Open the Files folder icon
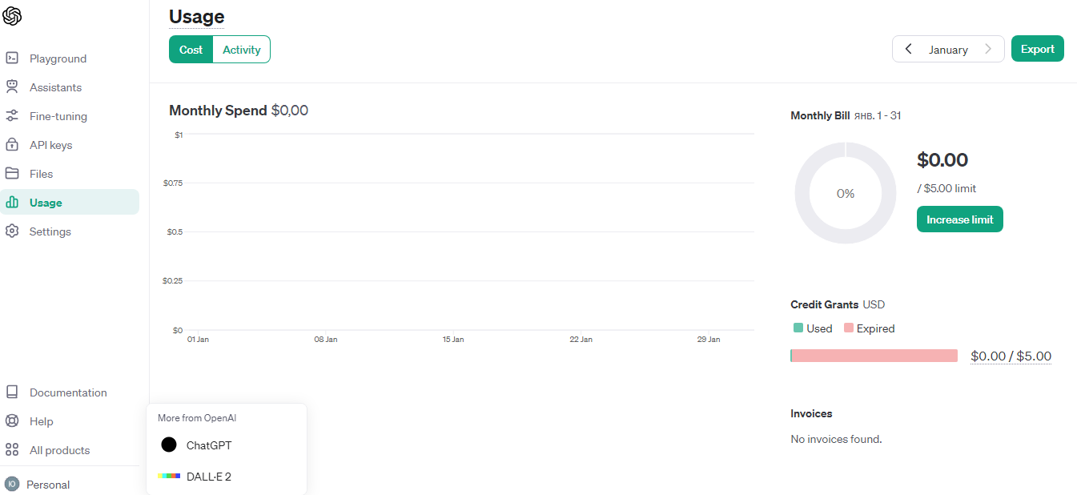Image resolution: width=1077 pixels, height=495 pixels. pyautogui.click(x=12, y=174)
